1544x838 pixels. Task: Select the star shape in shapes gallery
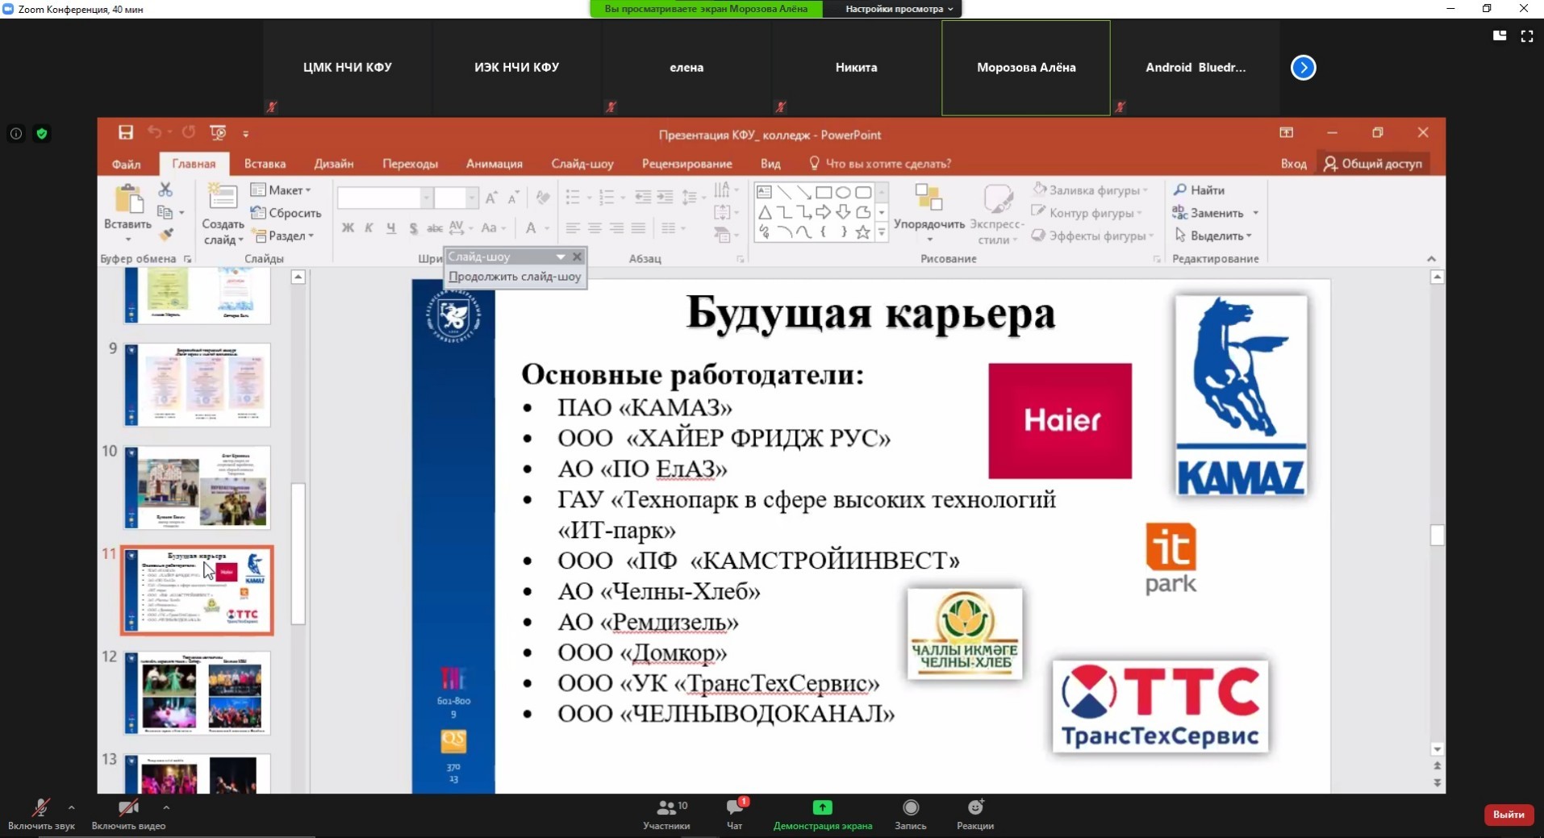click(x=863, y=232)
